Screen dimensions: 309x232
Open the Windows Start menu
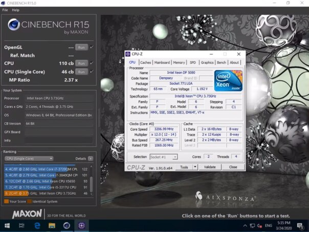pos(7,225)
